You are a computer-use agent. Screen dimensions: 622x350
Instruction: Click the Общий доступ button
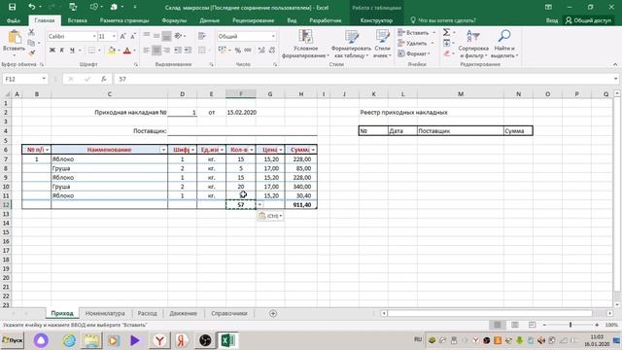(x=589, y=20)
